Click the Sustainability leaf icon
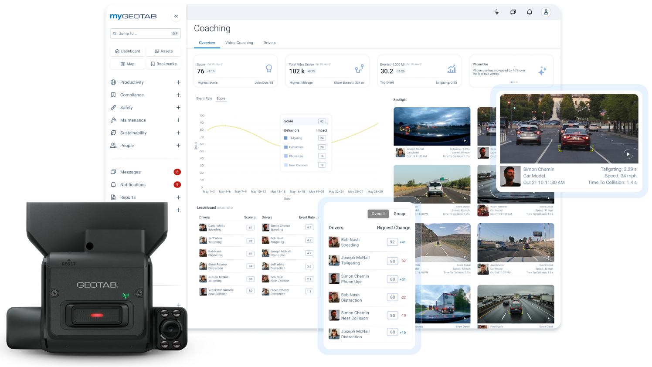652x367 pixels. coord(113,133)
